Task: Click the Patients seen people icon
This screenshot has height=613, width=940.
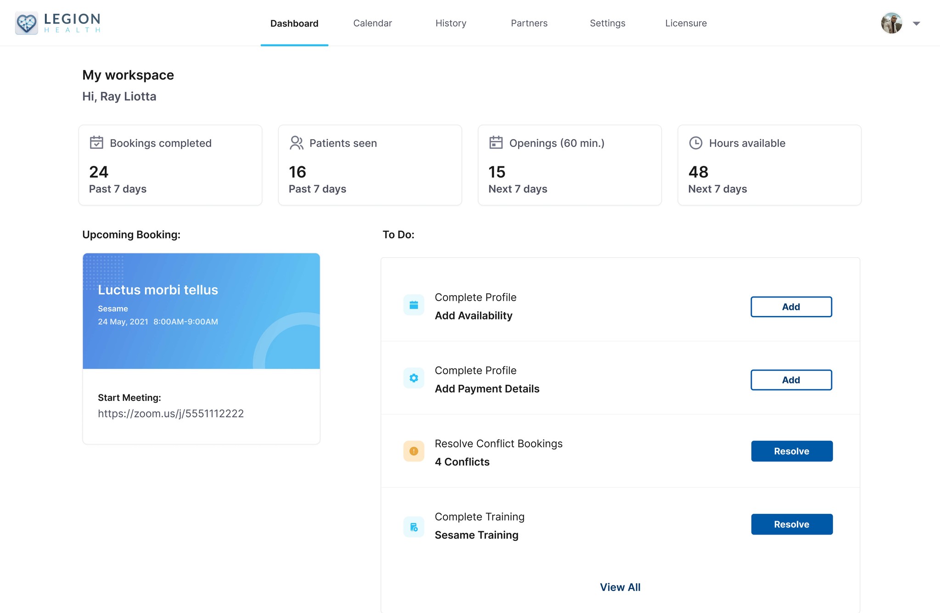Action: 297,143
